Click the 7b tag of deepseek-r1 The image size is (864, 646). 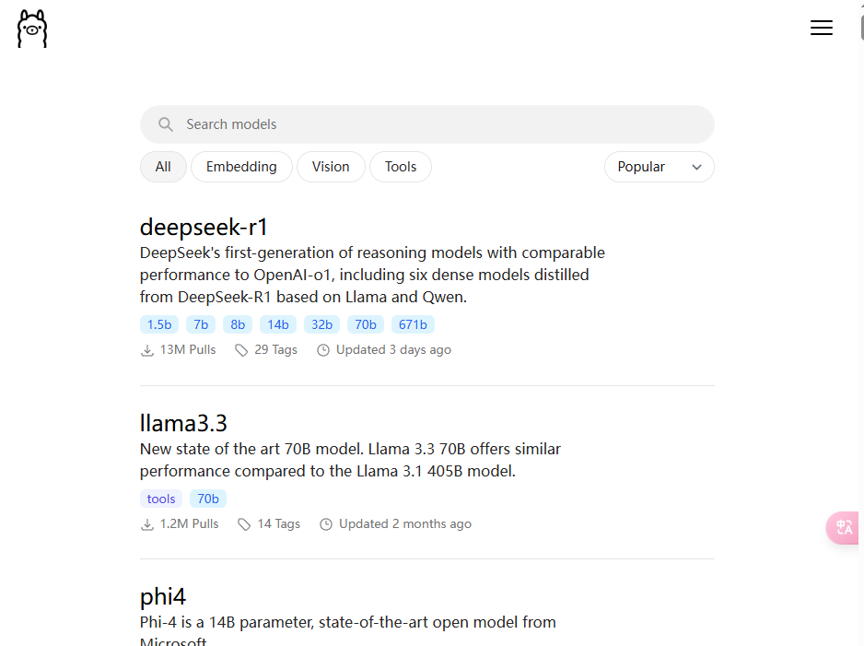coord(201,324)
